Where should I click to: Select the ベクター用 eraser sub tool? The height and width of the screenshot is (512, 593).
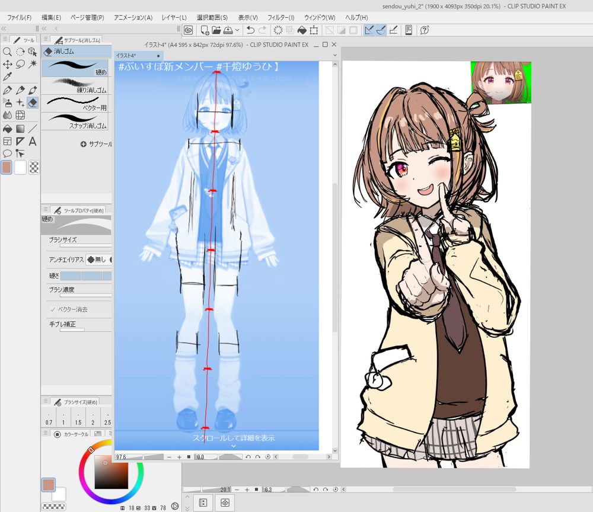click(75, 104)
